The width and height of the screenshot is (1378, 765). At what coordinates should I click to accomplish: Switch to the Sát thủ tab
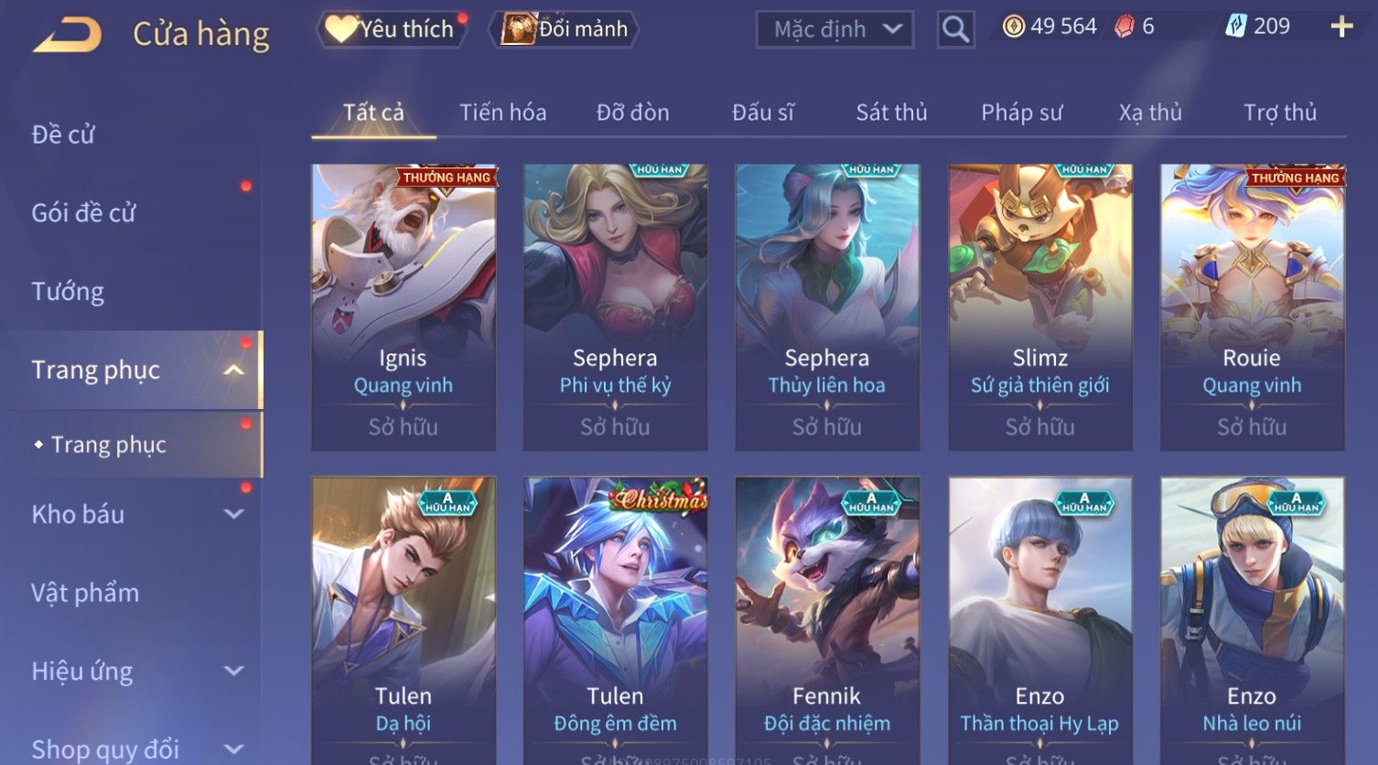pos(891,113)
